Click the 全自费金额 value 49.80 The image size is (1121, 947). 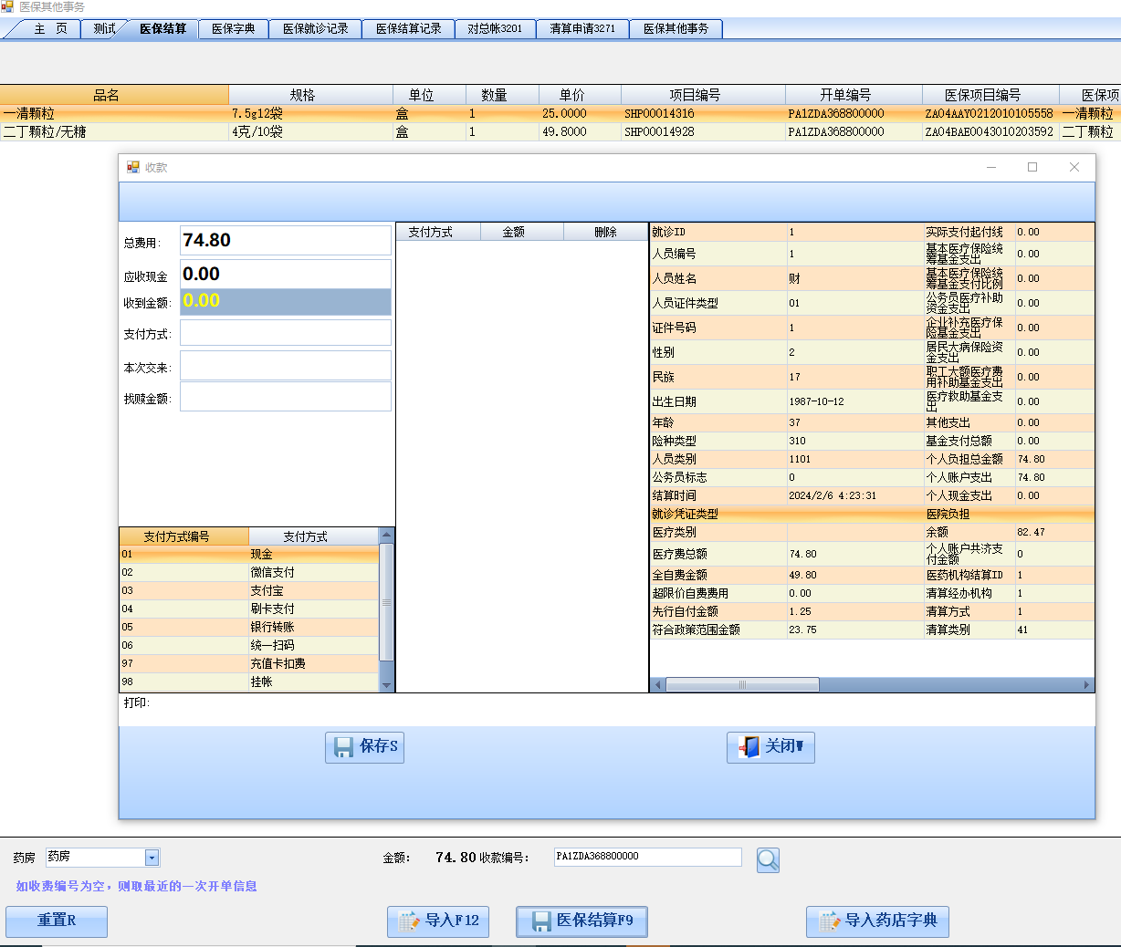pyautogui.click(x=802, y=576)
